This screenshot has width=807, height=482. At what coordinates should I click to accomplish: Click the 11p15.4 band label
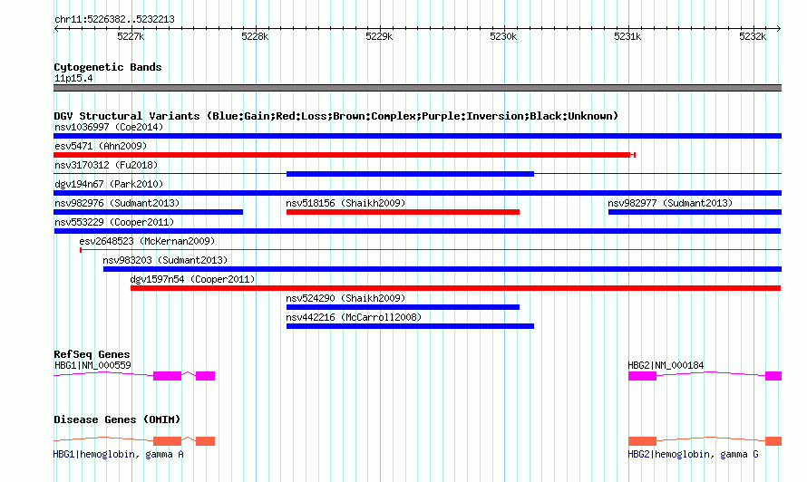(73, 78)
